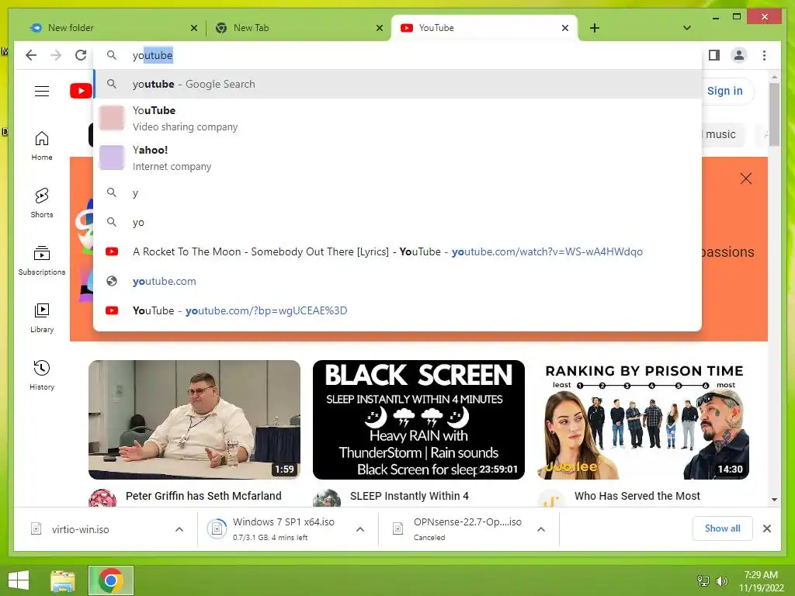Viewport: 795px width, 596px height.
Task: Open the volume tray icon
Action: [721, 581]
